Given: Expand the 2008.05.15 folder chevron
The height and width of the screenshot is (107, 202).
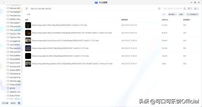Looking at the screenshot, I should pyautogui.click(x=6, y=92).
